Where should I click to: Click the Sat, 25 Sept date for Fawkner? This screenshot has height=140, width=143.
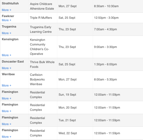pos(67,18)
